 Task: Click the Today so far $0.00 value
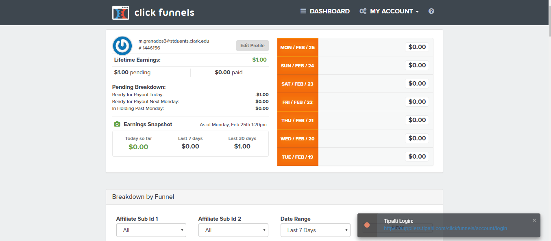point(138,147)
